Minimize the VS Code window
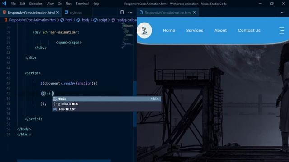The width and height of the screenshot is (289, 162). [x=260, y=4]
